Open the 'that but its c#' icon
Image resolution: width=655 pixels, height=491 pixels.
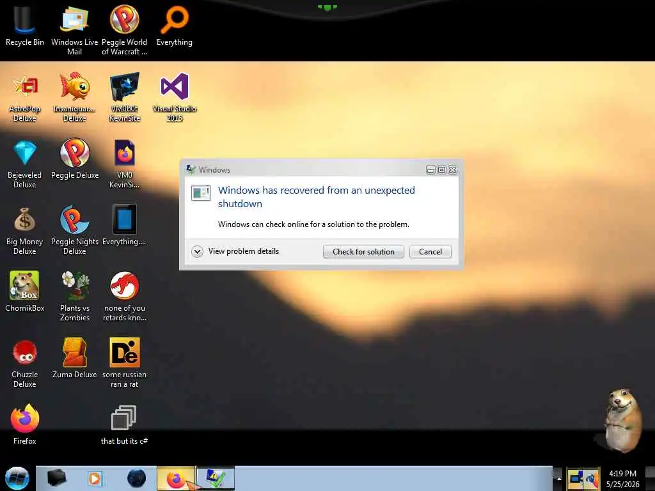coord(124,425)
